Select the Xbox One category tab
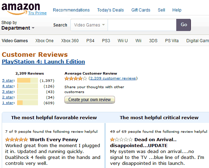Image resolution: width=209 pixels, height=168 pixels. (x=44, y=41)
